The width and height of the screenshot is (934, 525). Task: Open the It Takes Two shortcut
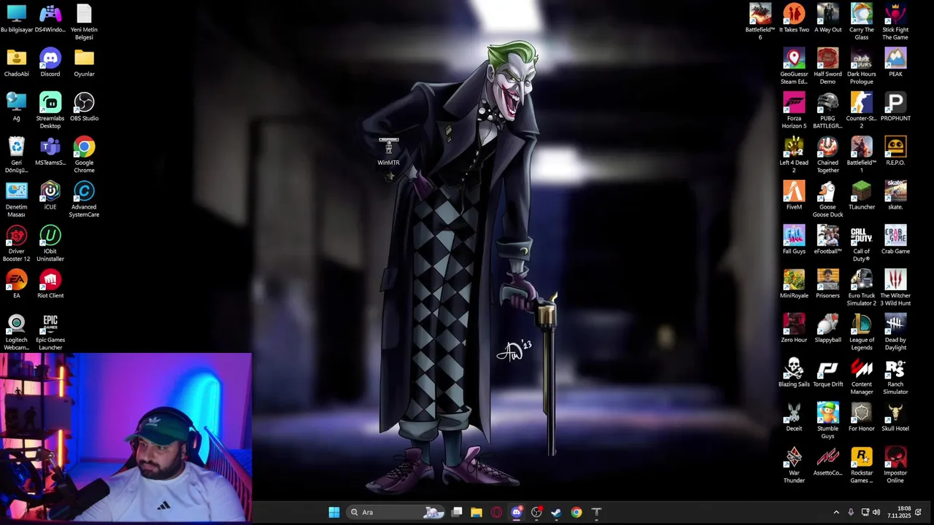794,19
